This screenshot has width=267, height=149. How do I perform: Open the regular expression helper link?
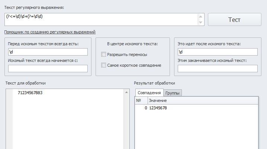coord(50,32)
